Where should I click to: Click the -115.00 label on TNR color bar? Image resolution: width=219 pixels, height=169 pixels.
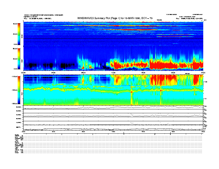point(14,76)
